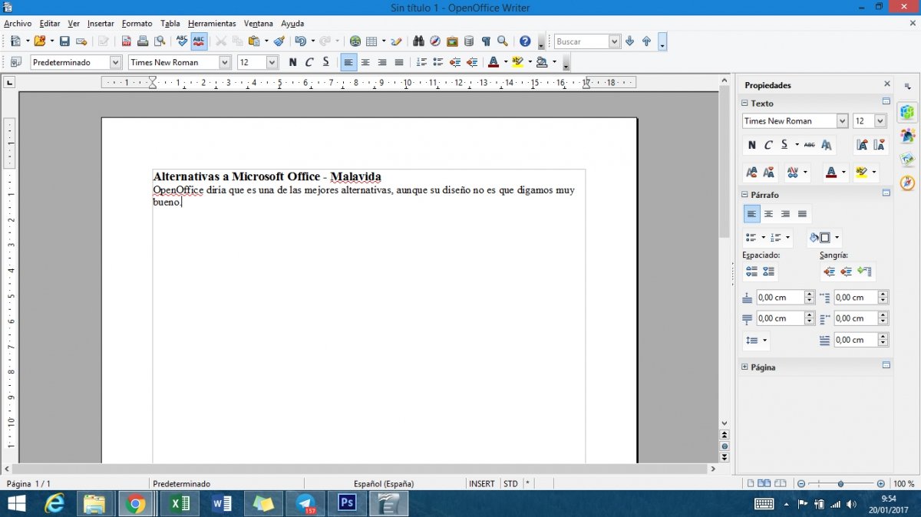This screenshot has width=921, height=517.
Task: Open Photoshop from the Windows taskbar
Action: (x=347, y=504)
